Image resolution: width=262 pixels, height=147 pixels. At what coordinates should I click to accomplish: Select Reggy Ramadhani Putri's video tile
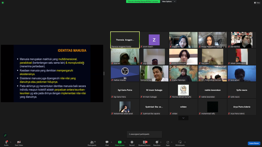point(212,40)
